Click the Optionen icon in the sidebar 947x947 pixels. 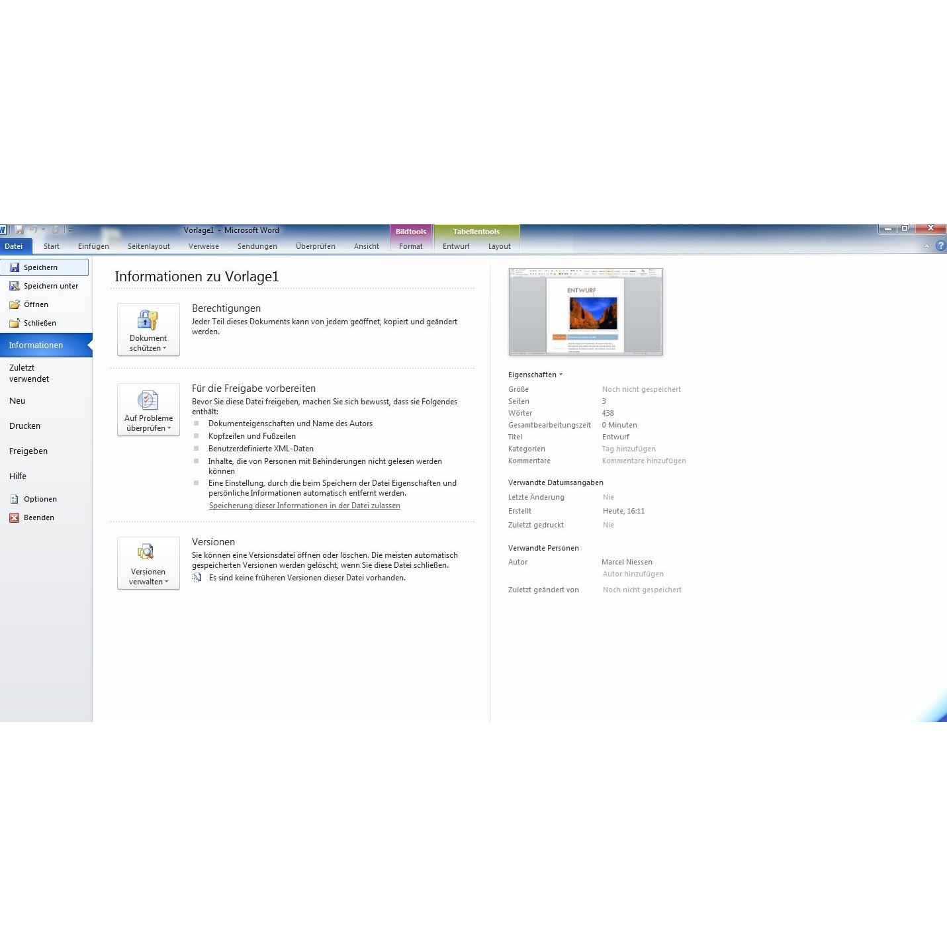click(14, 499)
